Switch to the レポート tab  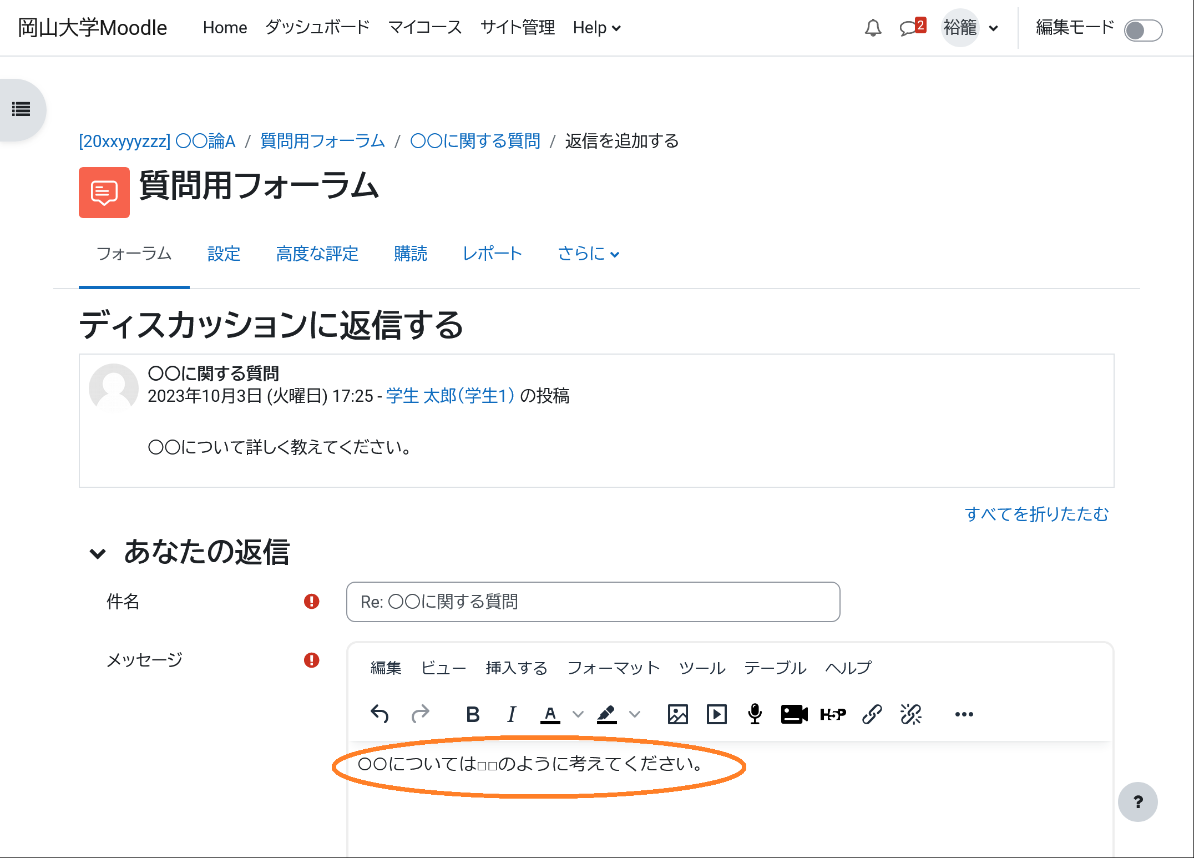(493, 254)
